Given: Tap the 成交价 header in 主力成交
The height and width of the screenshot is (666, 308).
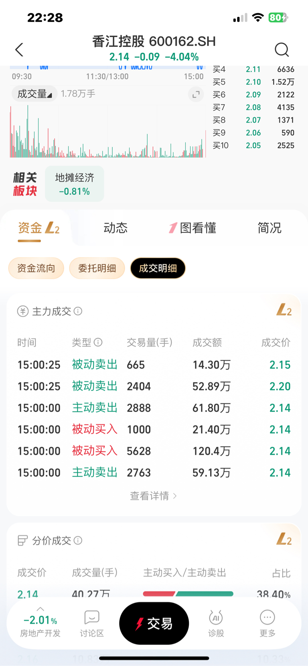Looking at the screenshot, I should [x=276, y=343].
